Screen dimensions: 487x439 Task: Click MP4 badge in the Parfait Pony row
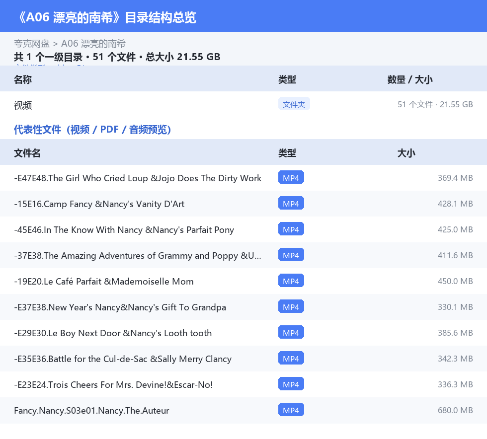[291, 229]
